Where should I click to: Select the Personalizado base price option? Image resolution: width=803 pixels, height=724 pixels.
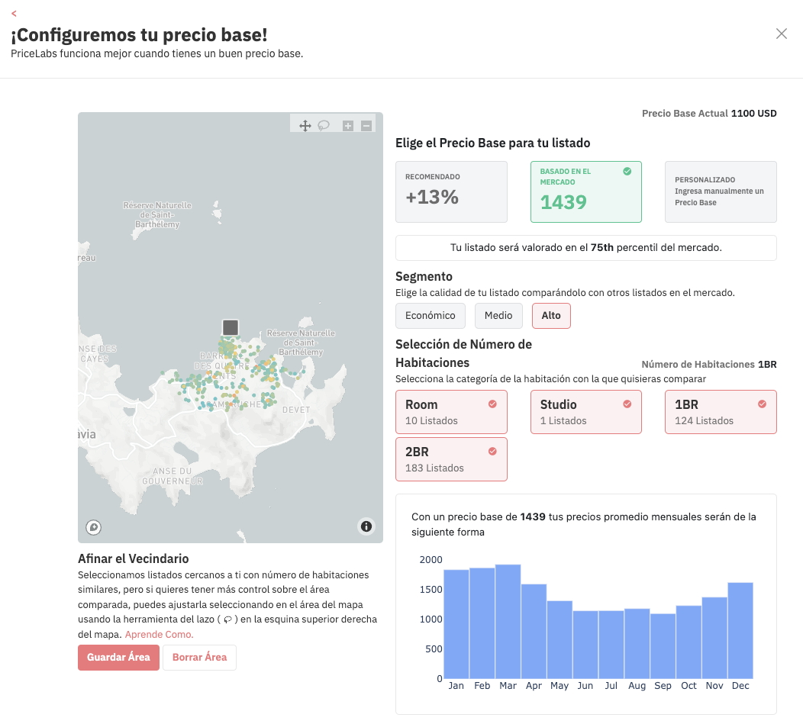(x=720, y=191)
